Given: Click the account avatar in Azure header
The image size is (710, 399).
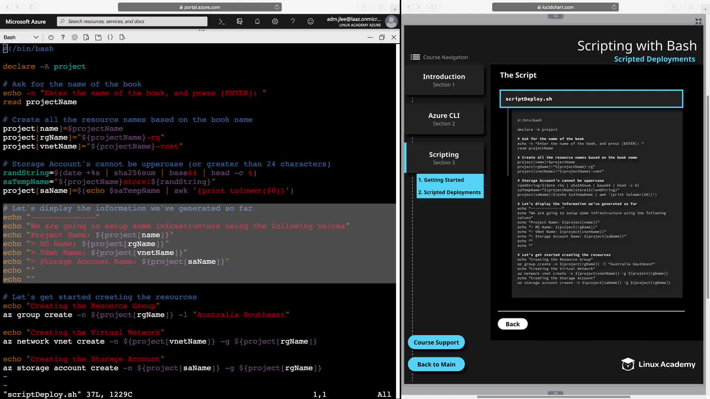Looking at the screenshot, I should pos(391,21).
